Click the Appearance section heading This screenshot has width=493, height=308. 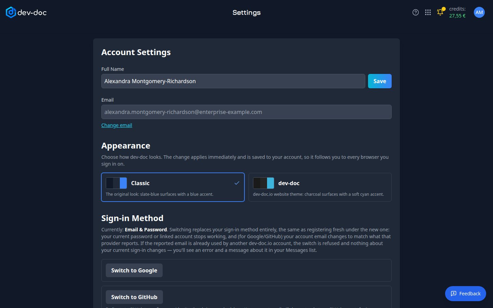(x=126, y=146)
